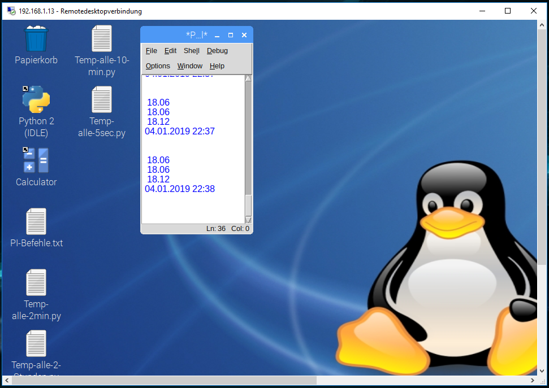
Task: Select the Temp-alle-10-min.py file icon
Action: pyautogui.click(x=102, y=39)
